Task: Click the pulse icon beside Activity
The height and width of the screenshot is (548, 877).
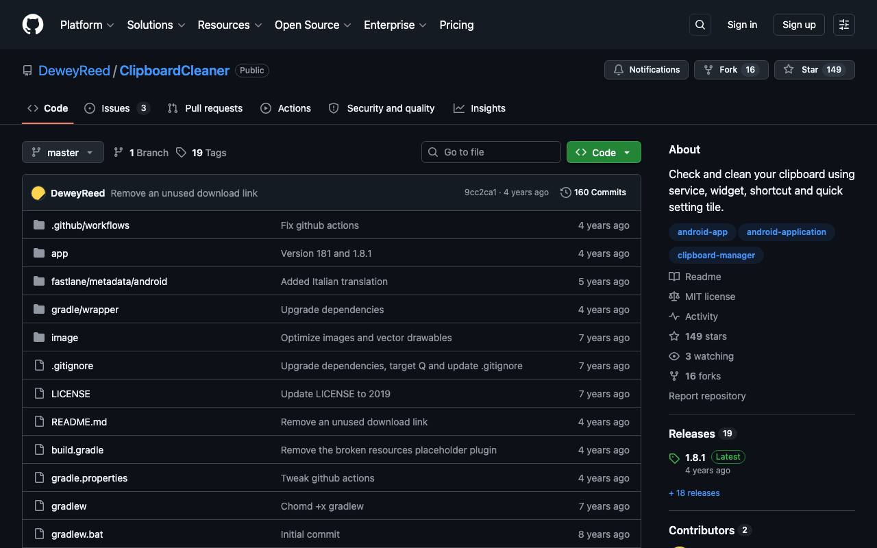Action: pyautogui.click(x=674, y=316)
